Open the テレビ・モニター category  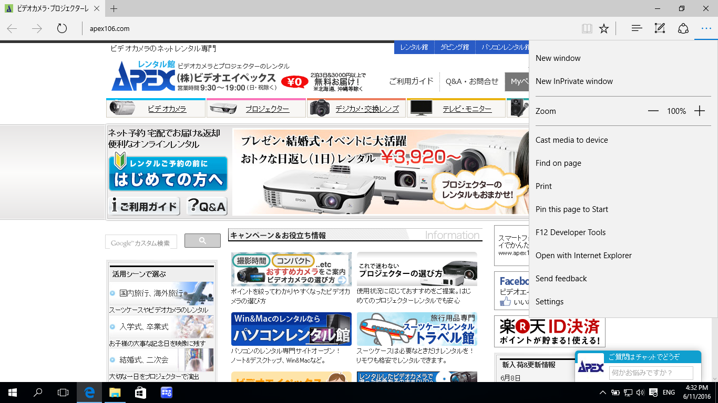pos(456,108)
